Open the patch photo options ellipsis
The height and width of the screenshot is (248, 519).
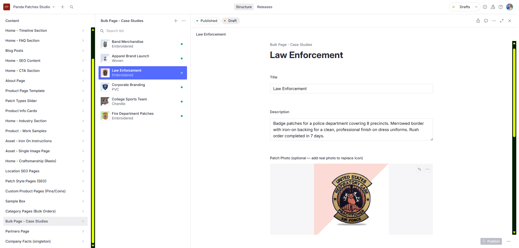(427, 169)
